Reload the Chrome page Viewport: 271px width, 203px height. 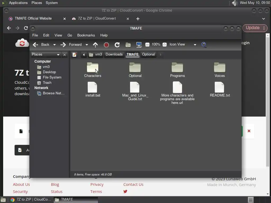26,28
